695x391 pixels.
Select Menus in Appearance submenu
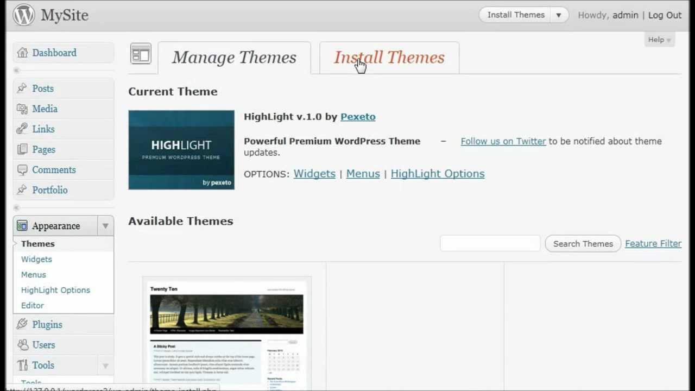(x=34, y=275)
